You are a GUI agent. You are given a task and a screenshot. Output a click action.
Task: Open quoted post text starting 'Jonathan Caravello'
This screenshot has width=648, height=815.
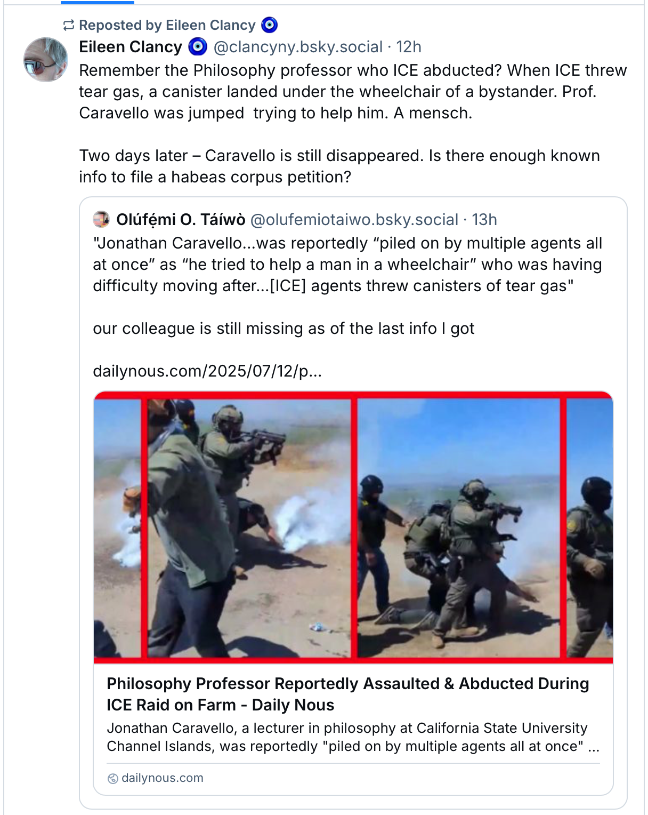click(347, 265)
